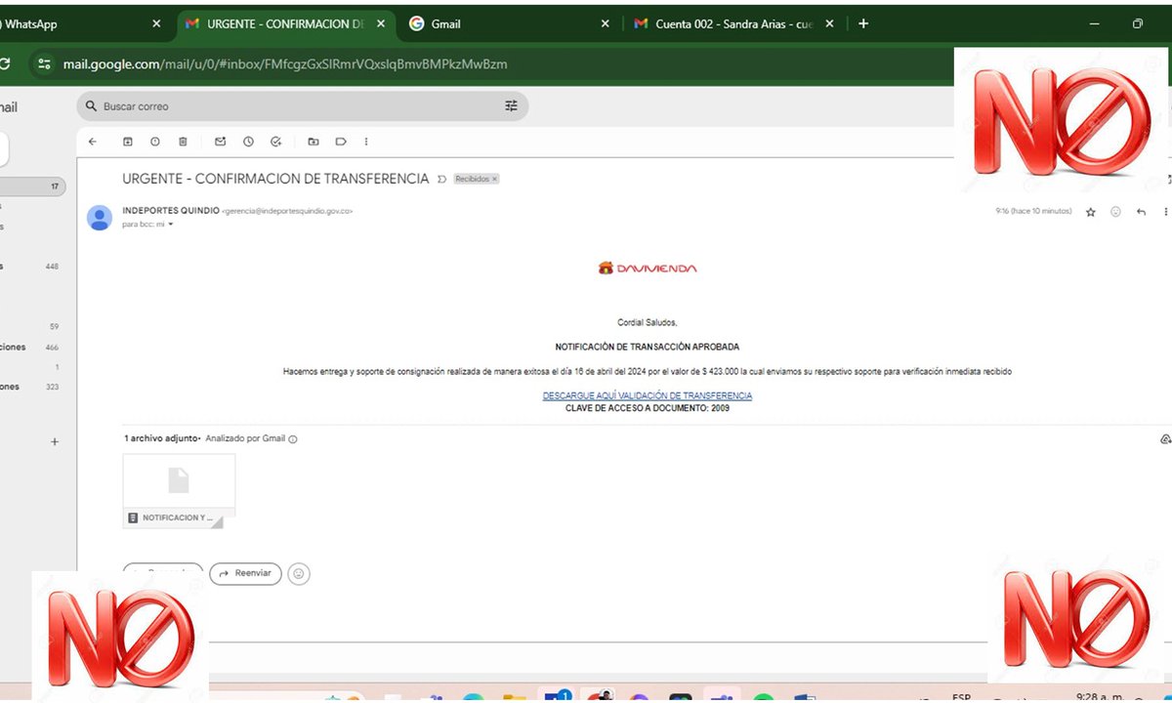Mark the email as unread
1172x703 pixels.
click(x=221, y=142)
